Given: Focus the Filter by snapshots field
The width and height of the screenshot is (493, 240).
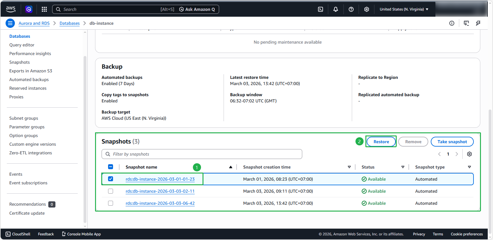Looking at the screenshot, I should coord(202,154).
